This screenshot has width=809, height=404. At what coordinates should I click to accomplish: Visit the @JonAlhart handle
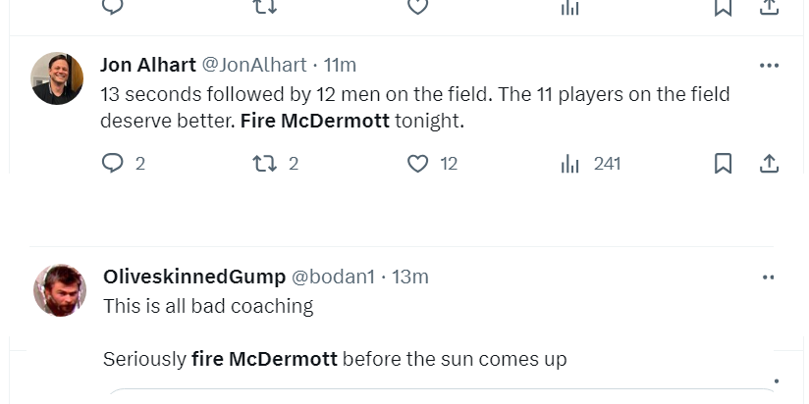pyautogui.click(x=253, y=66)
